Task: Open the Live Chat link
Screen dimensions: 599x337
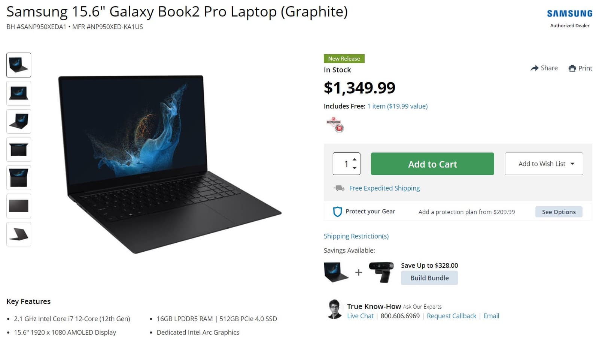Action: pos(360,316)
